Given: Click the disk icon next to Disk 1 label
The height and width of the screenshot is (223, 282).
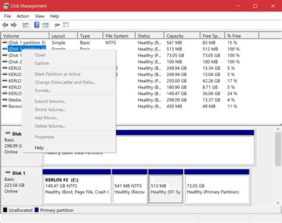Looking at the screenshot, I should click(8, 172).
